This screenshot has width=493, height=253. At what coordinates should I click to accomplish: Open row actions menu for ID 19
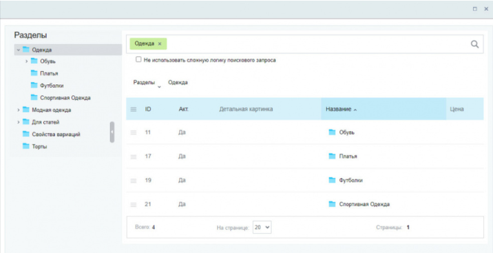[134, 181]
